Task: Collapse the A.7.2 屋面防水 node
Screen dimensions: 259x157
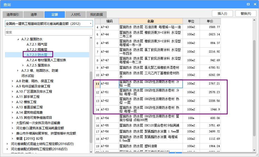Action: pos(18,39)
